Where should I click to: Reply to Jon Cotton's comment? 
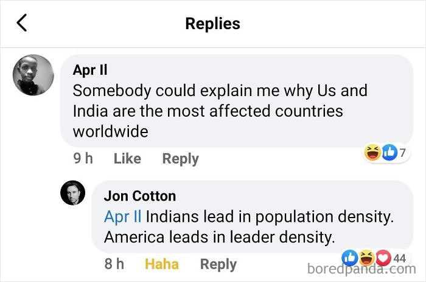coord(218,264)
